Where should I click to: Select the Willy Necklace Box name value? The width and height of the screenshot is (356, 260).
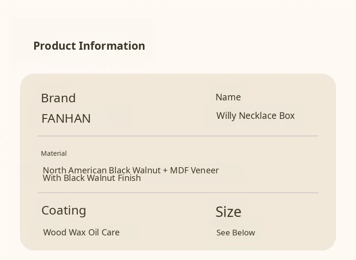pyautogui.click(x=255, y=116)
